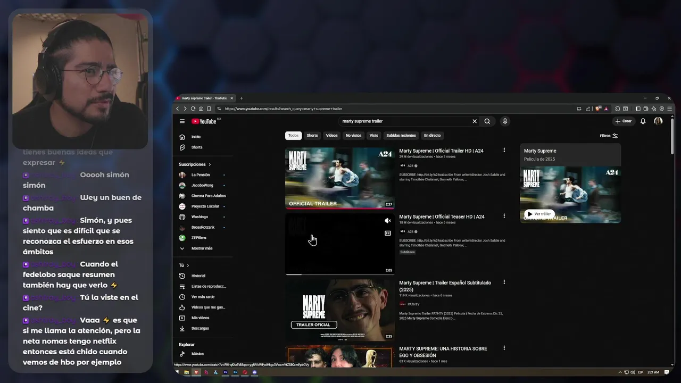Go back with the browser back arrow
This screenshot has height=383, width=681.
coord(178,109)
